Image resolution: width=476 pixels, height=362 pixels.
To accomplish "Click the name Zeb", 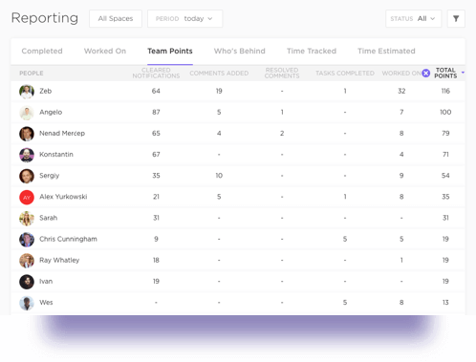I will pyautogui.click(x=45, y=91).
